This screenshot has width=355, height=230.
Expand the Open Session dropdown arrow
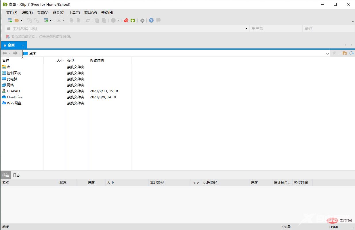click(x=22, y=21)
